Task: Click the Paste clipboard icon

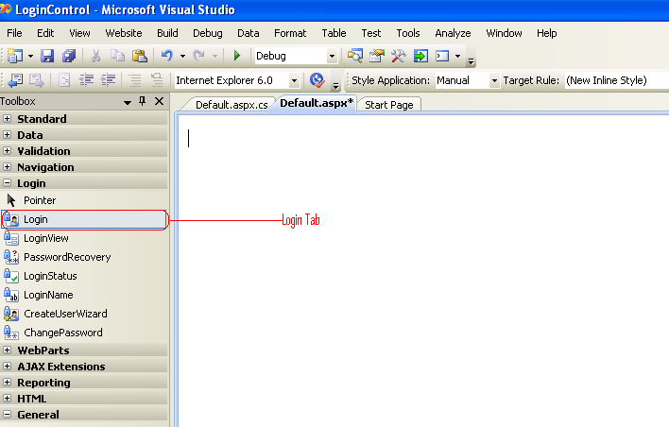Action: (140, 56)
